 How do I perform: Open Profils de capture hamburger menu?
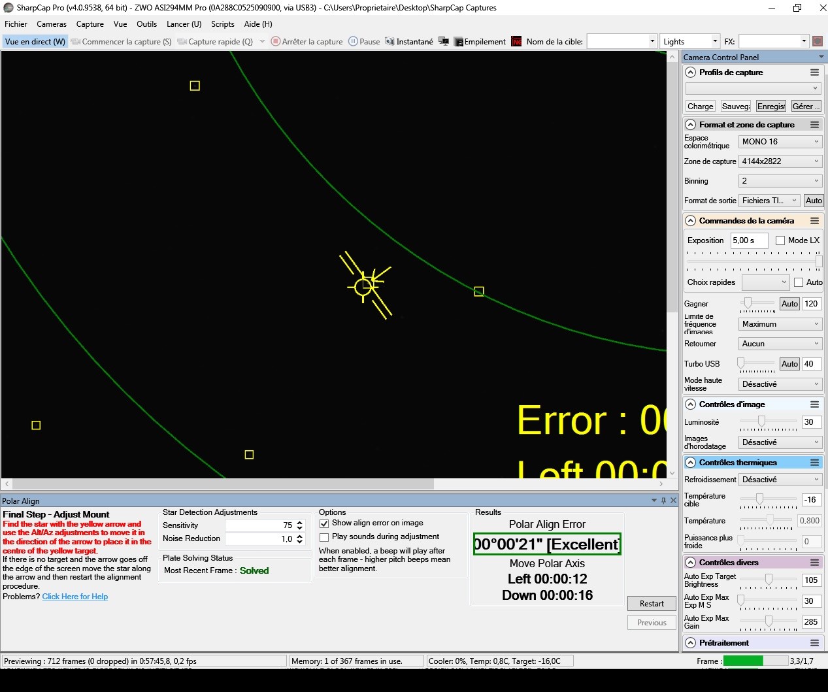pos(814,73)
